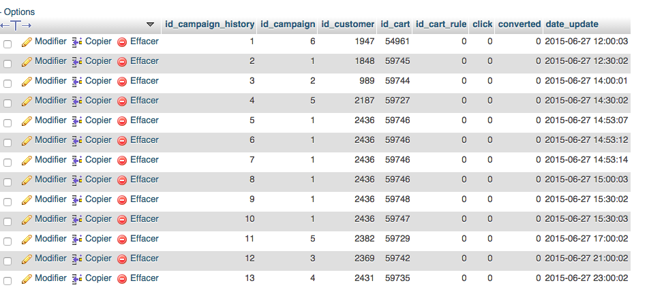
Task: Check the checkbox for row 4
Action: (x=8, y=103)
